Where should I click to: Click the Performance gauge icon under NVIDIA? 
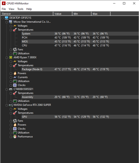(15, 137)
